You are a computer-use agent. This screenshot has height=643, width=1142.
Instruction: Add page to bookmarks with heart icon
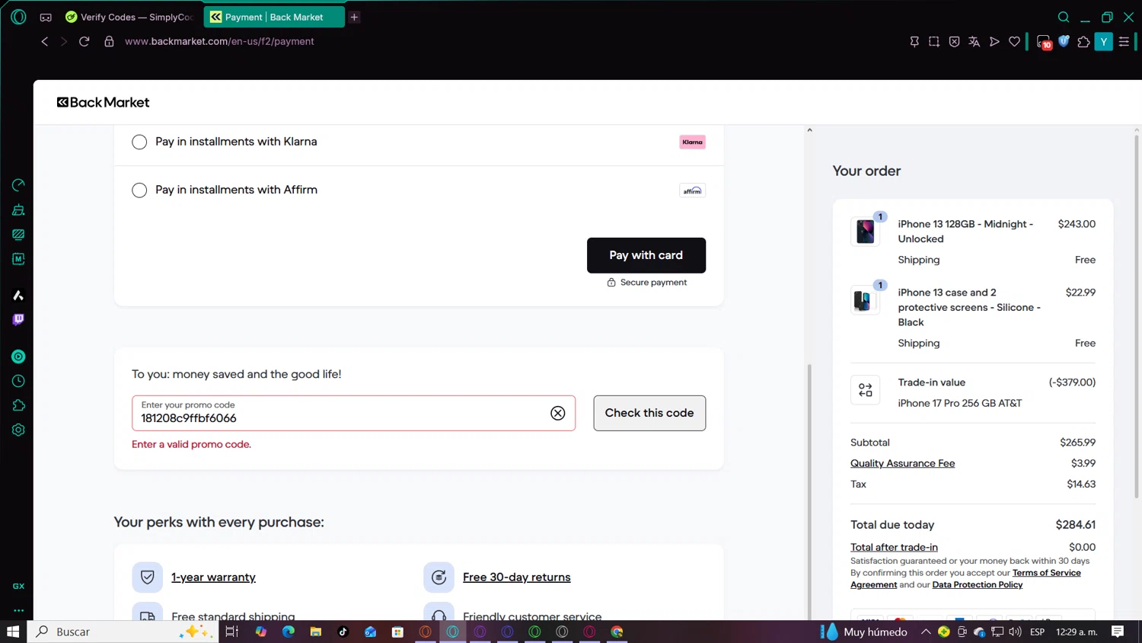pyautogui.click(x=1014, y=42)
